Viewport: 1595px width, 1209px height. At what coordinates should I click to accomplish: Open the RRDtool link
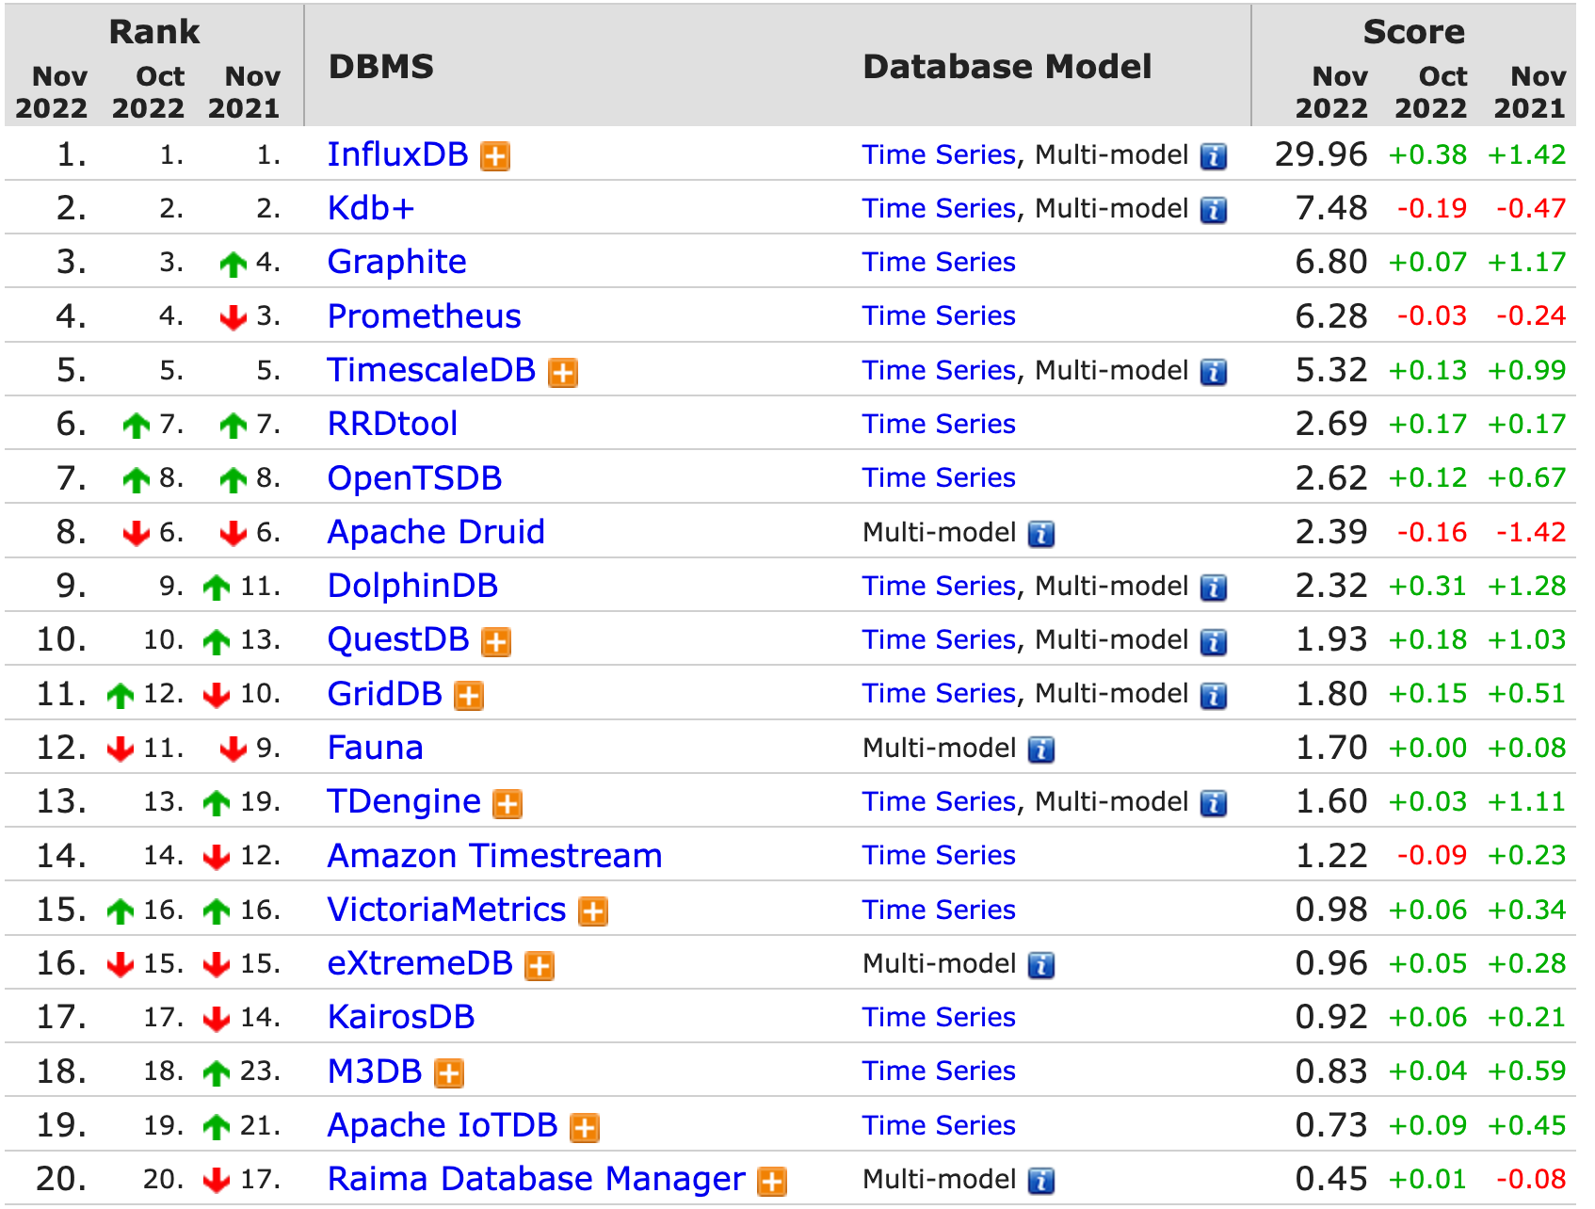pos(393,424)
